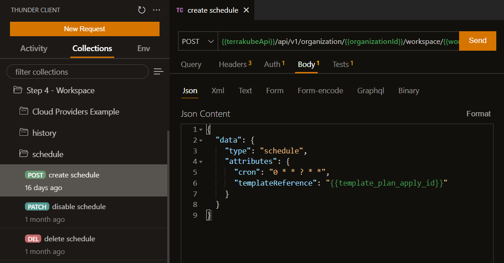This screenshot has width=504, height=263.
Task: Click the Step 4 - Workspace folder icon
Action: point(18,91)
